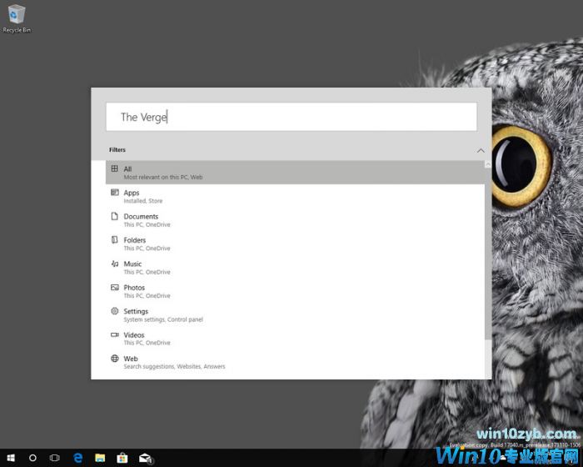Pick the Music filter
The image size is (583, 467).
[291, 267]
